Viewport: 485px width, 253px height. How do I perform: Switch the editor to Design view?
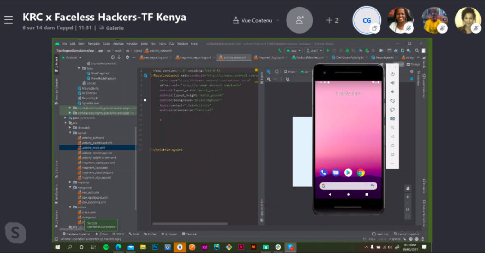pyautogui.click(x=413, y=64)
